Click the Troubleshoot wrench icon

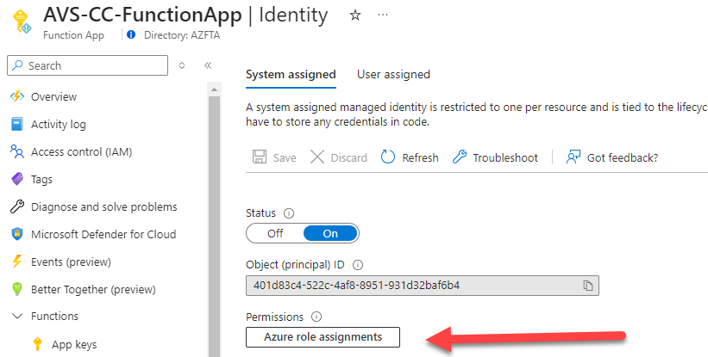(459, 157)
